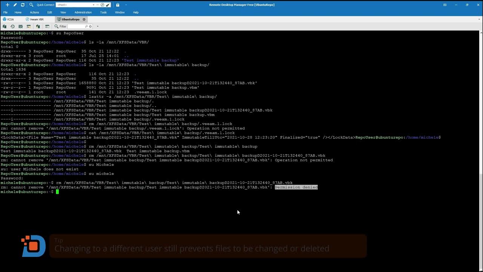Open the Host dropdown arrow in Quick Connect
483x272 pixels.
(x=94, y=5)
